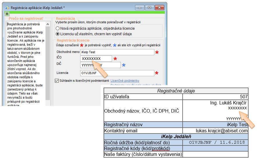Click 'Registračné kódy (kód/protikód)' cell
The height and width of the screenshot is (162, 257).
143,148
